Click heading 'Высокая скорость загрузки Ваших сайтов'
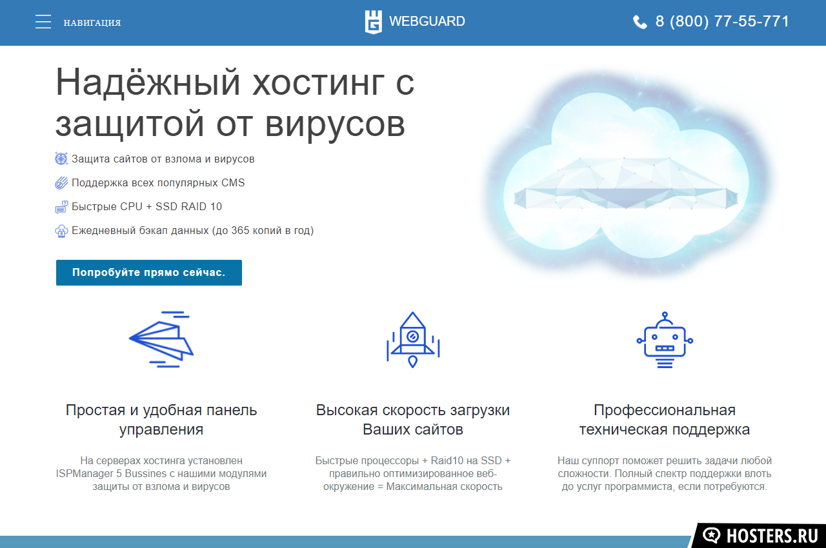This screenshot has height=548, width=826. click(413, 420)
